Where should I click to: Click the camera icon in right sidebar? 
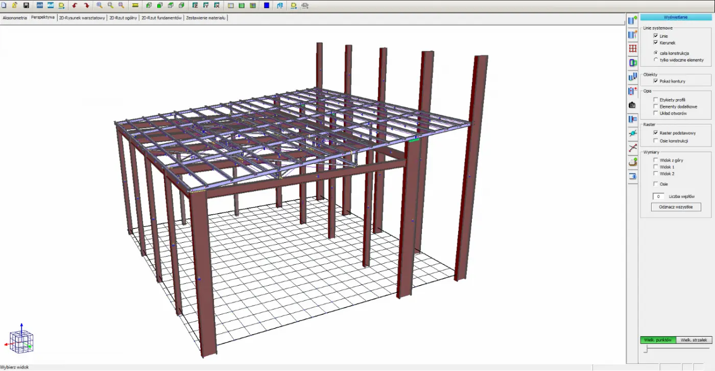[632, 105]
